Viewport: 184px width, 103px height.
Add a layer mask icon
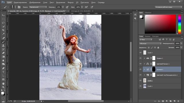click(x=163, y=101)
